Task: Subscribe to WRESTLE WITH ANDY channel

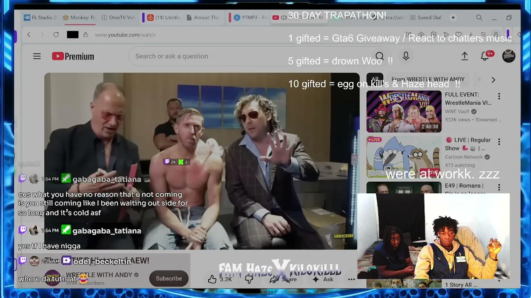Action: (x=169, y=279)
